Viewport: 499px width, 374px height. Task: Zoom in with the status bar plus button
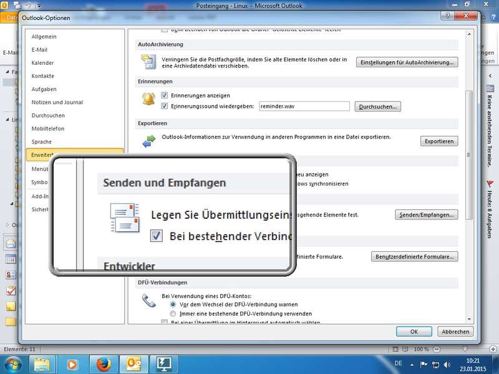point(493,349)
